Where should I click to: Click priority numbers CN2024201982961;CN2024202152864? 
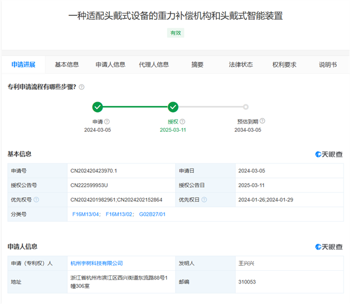[x=116, y=200]
